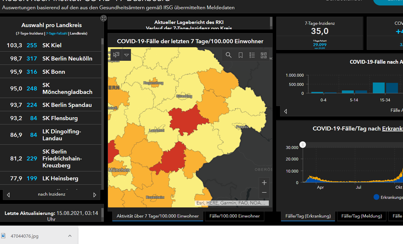
Task: Click the 15-34 age group bars
Action: pyautogui.click(x=385, y=88)
